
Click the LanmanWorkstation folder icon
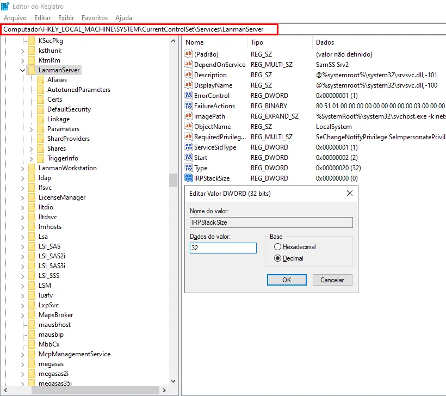click(32, 168)
